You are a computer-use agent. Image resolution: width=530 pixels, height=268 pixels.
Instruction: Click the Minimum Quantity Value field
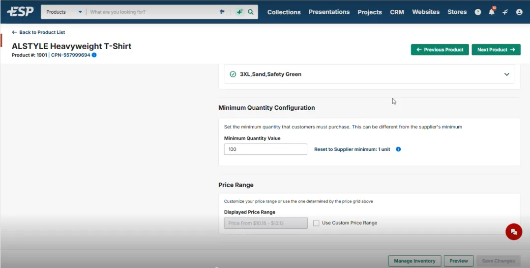265,149
